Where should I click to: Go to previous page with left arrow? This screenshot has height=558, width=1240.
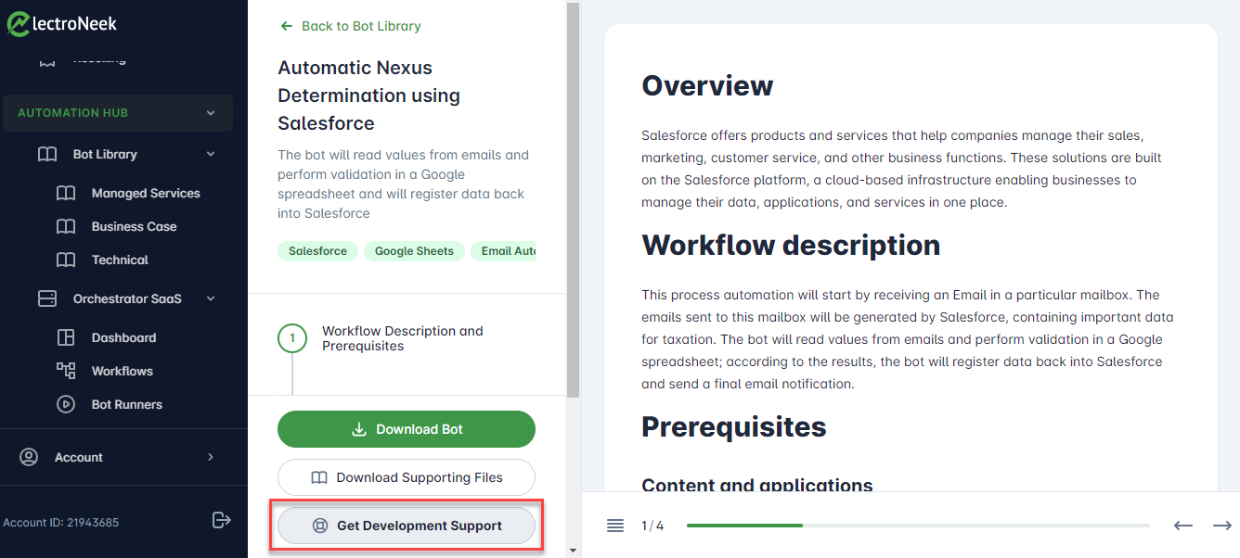tap(1182, 526)
